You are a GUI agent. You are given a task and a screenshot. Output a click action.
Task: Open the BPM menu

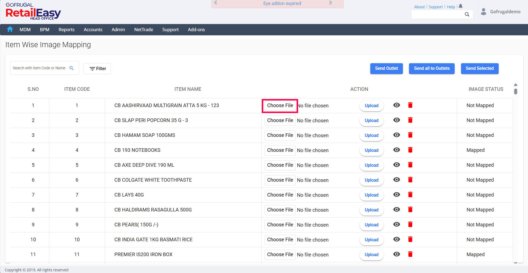(45, 30)
